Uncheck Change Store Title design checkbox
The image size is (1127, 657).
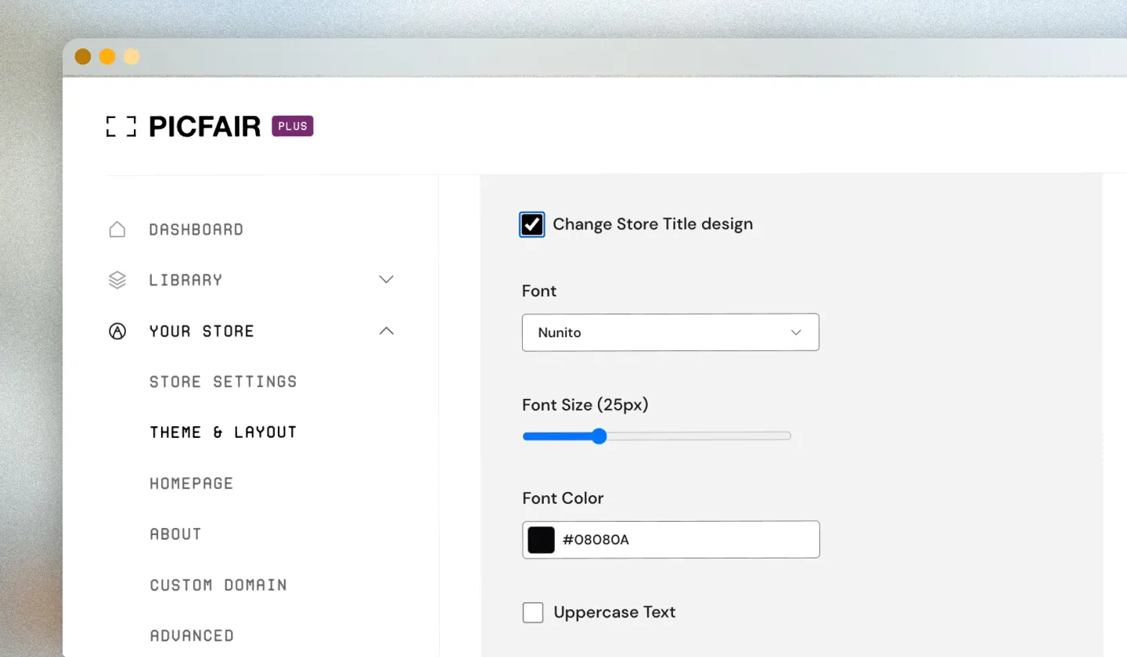point(532,224)
